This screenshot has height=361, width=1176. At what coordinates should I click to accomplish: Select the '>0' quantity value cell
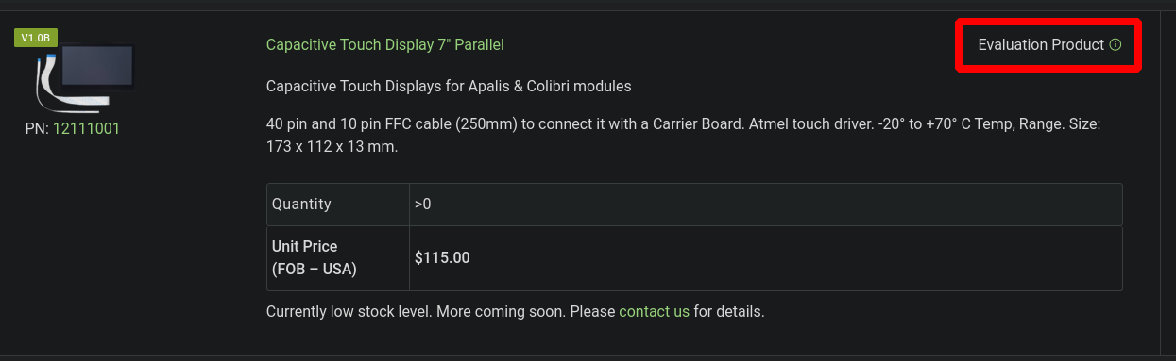[x=766, y=205]
